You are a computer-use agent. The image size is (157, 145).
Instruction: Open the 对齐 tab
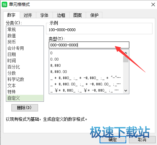pos(28,15)
